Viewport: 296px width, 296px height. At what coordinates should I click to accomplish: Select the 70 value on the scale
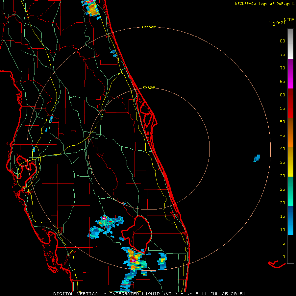click(x=283, y=68)
